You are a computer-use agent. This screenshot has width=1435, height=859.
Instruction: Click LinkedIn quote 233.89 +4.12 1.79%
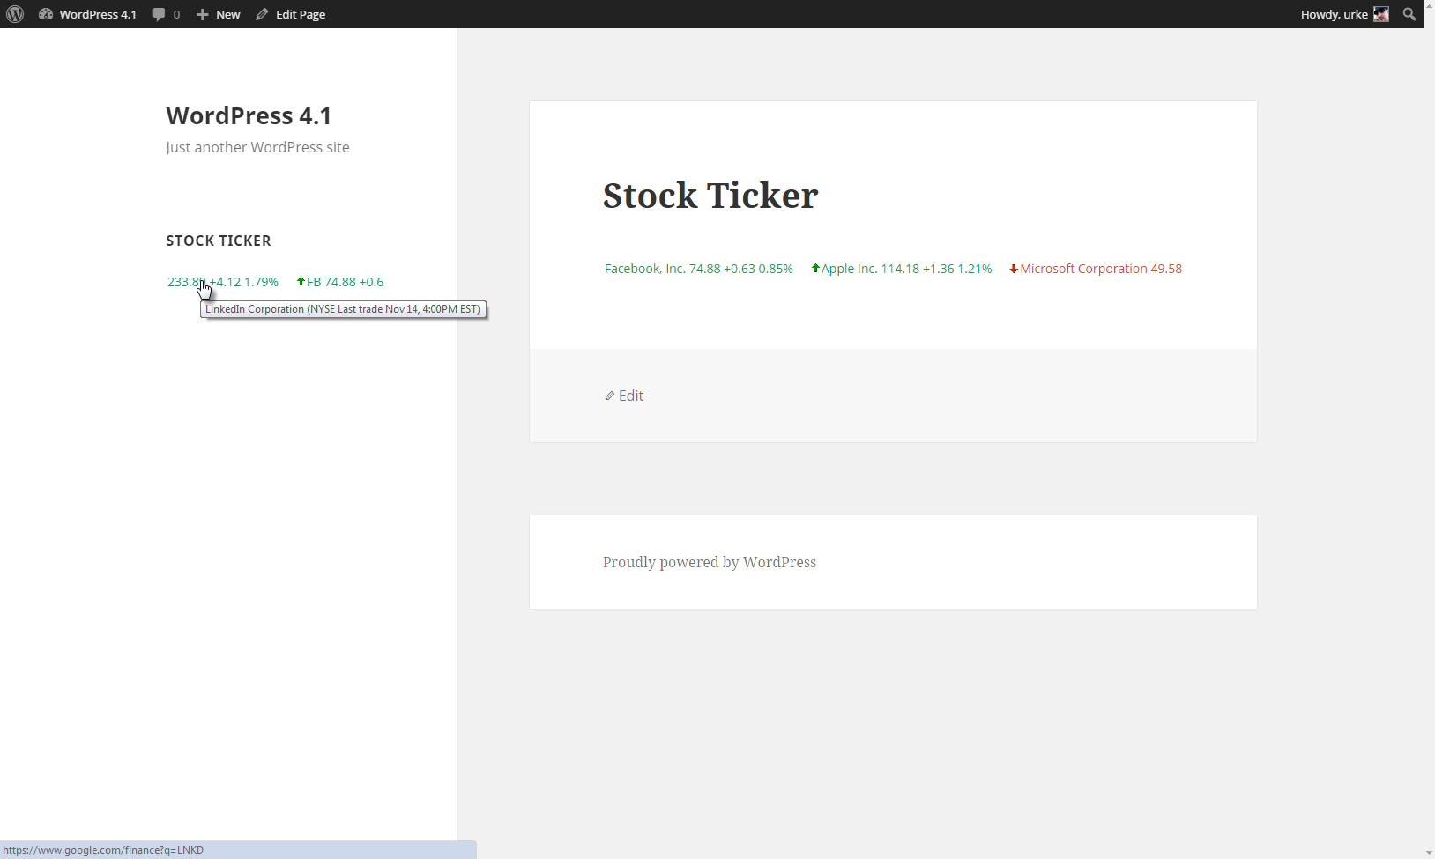click(x=223, y=282)
